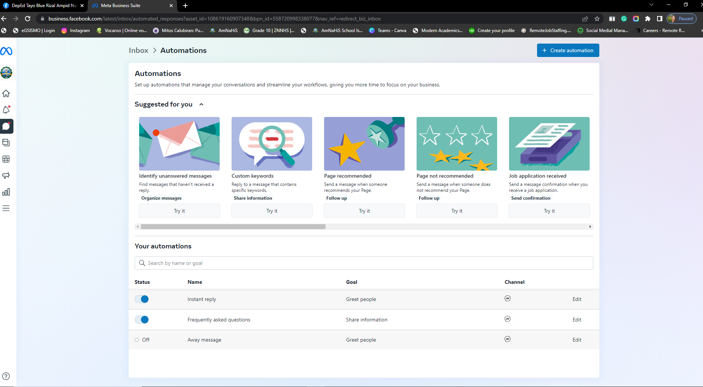Focus Search by name or goal field
Image resolution: width=703 pixels, height=387 pixels.
point(364,263)
